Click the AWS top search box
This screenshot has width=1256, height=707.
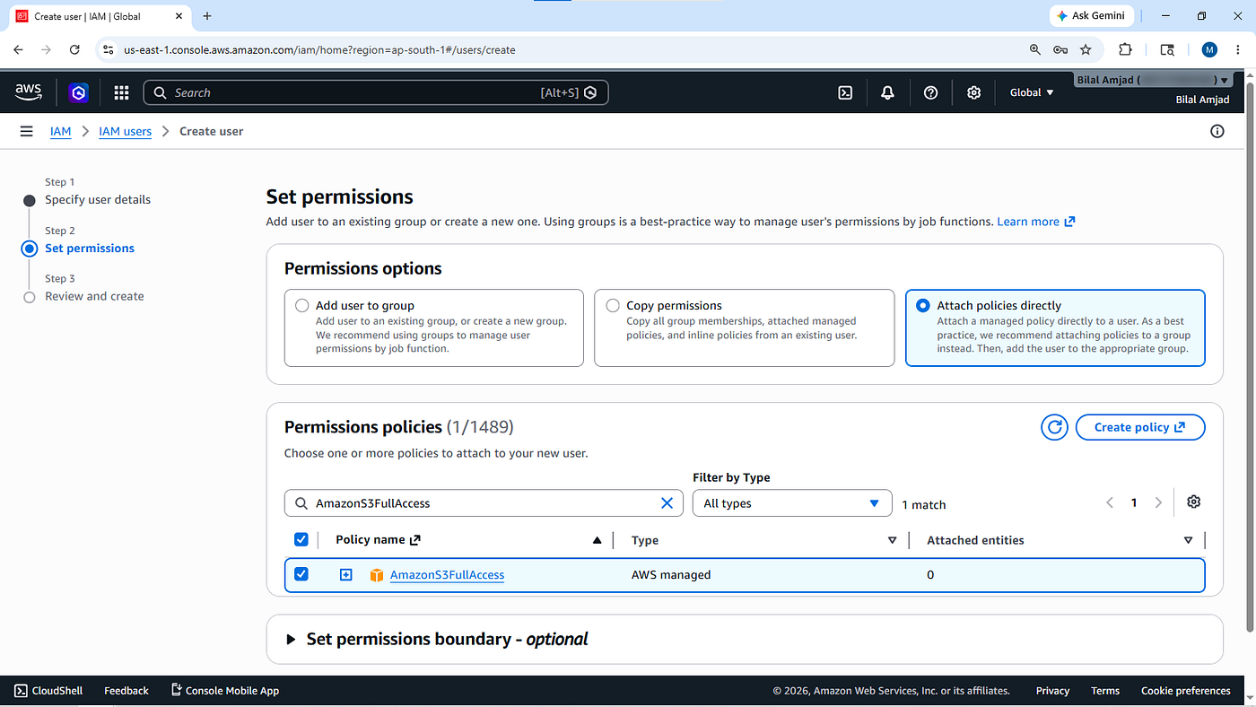point(376,92)
